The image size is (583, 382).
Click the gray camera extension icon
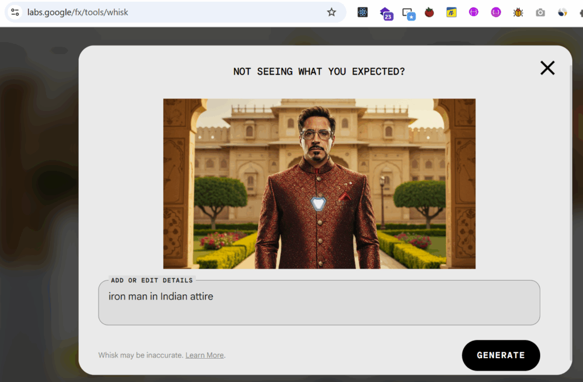(540, 13)
